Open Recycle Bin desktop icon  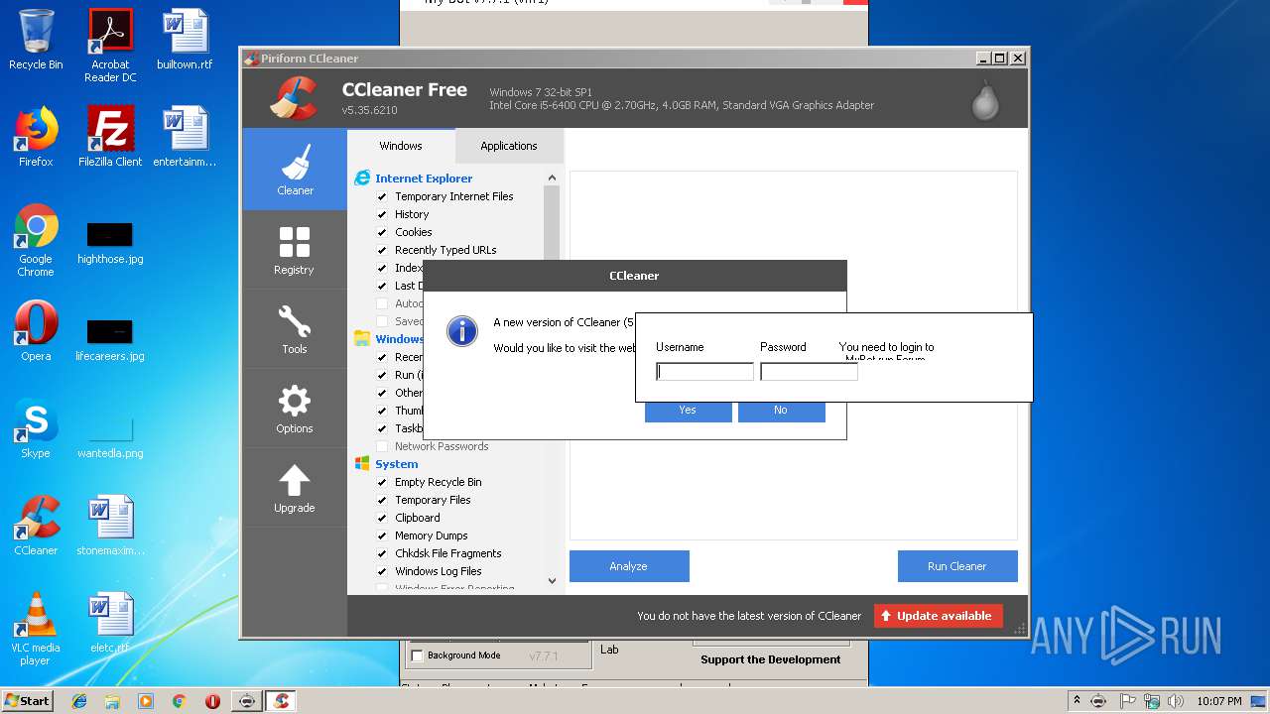pos(36,40)
